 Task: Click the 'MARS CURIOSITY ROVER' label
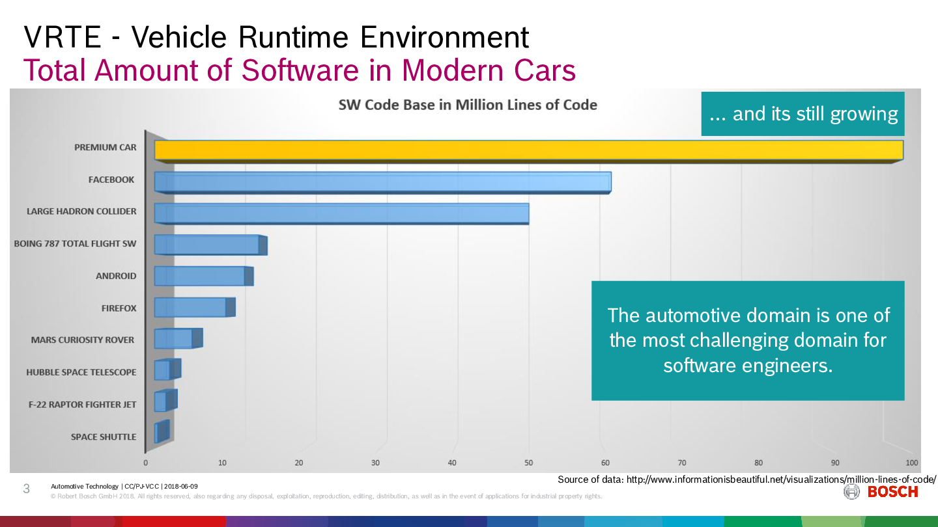pos(83,340)
